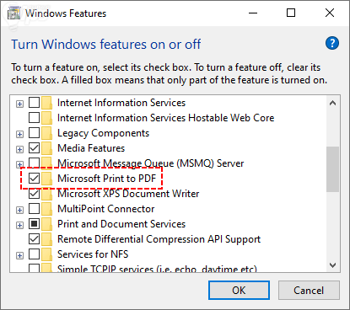Select the Media Features label
This screenshot has height=310, width=350.
[x=91, y=148]
